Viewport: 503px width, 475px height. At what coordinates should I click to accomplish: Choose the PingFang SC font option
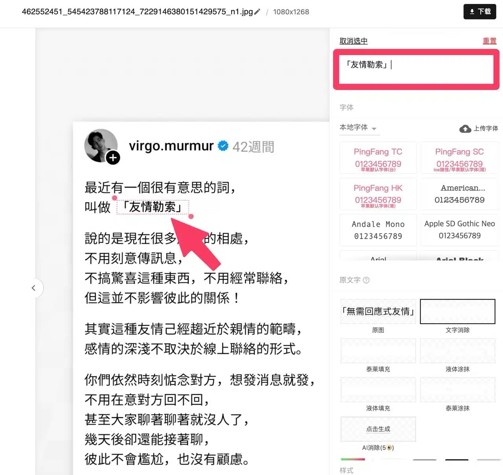click(459, 158)
